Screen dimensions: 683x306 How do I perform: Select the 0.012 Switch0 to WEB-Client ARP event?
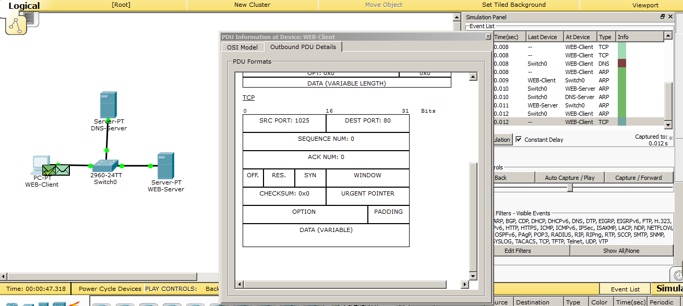click(578, 114)
